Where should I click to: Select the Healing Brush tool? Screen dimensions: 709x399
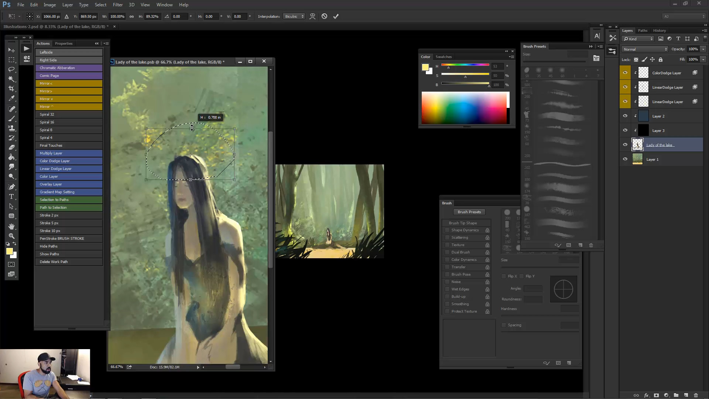pos(11,109)
